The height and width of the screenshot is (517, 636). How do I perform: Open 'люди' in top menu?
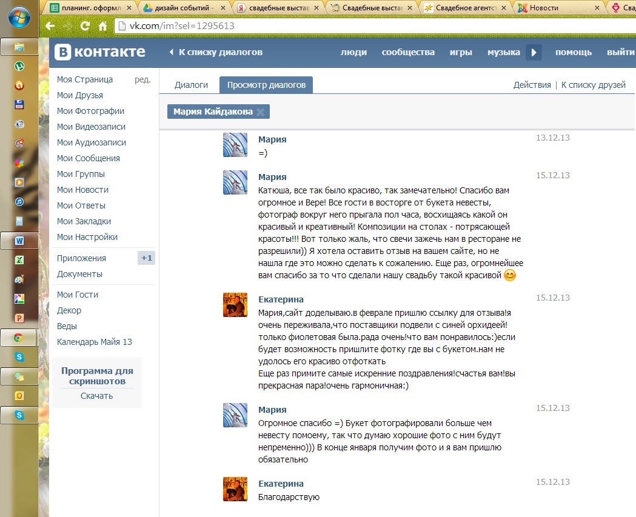(353, 52)
